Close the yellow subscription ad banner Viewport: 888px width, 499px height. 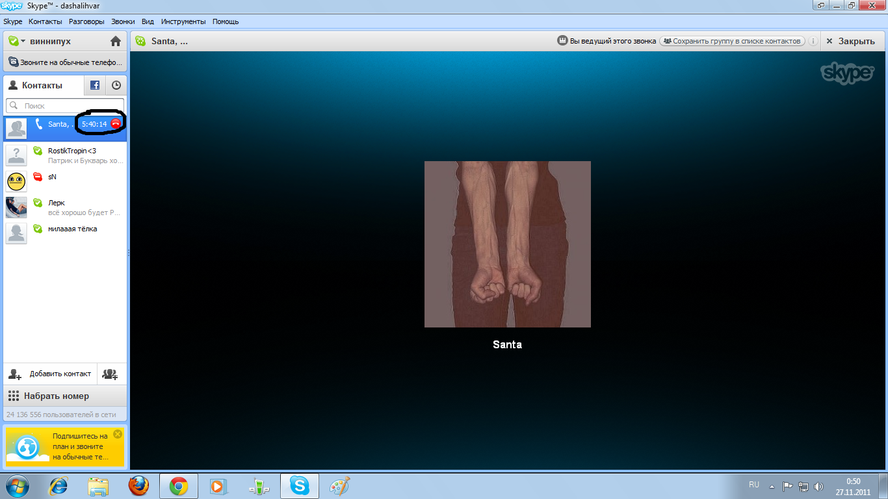pyautogui.click(x=118, y=434)
